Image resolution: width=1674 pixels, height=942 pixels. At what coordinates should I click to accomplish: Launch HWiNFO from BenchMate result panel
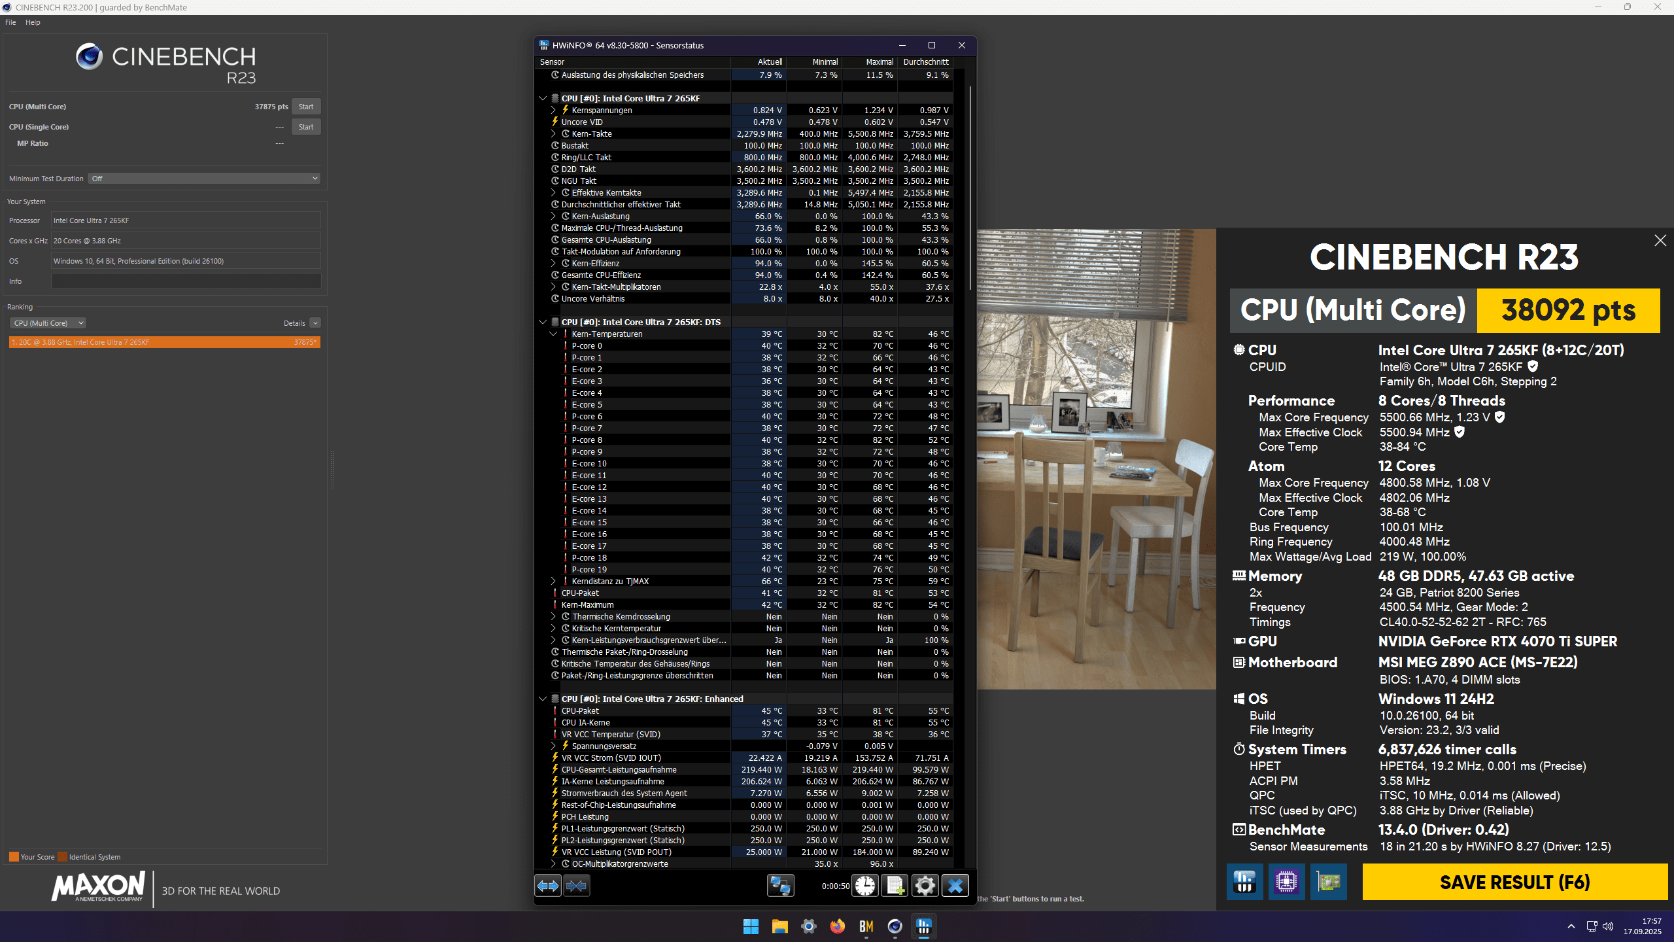[1244, 882]
